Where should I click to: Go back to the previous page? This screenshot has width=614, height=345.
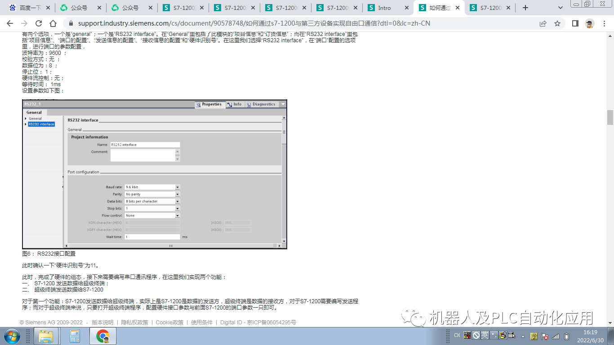coord(10,23)
